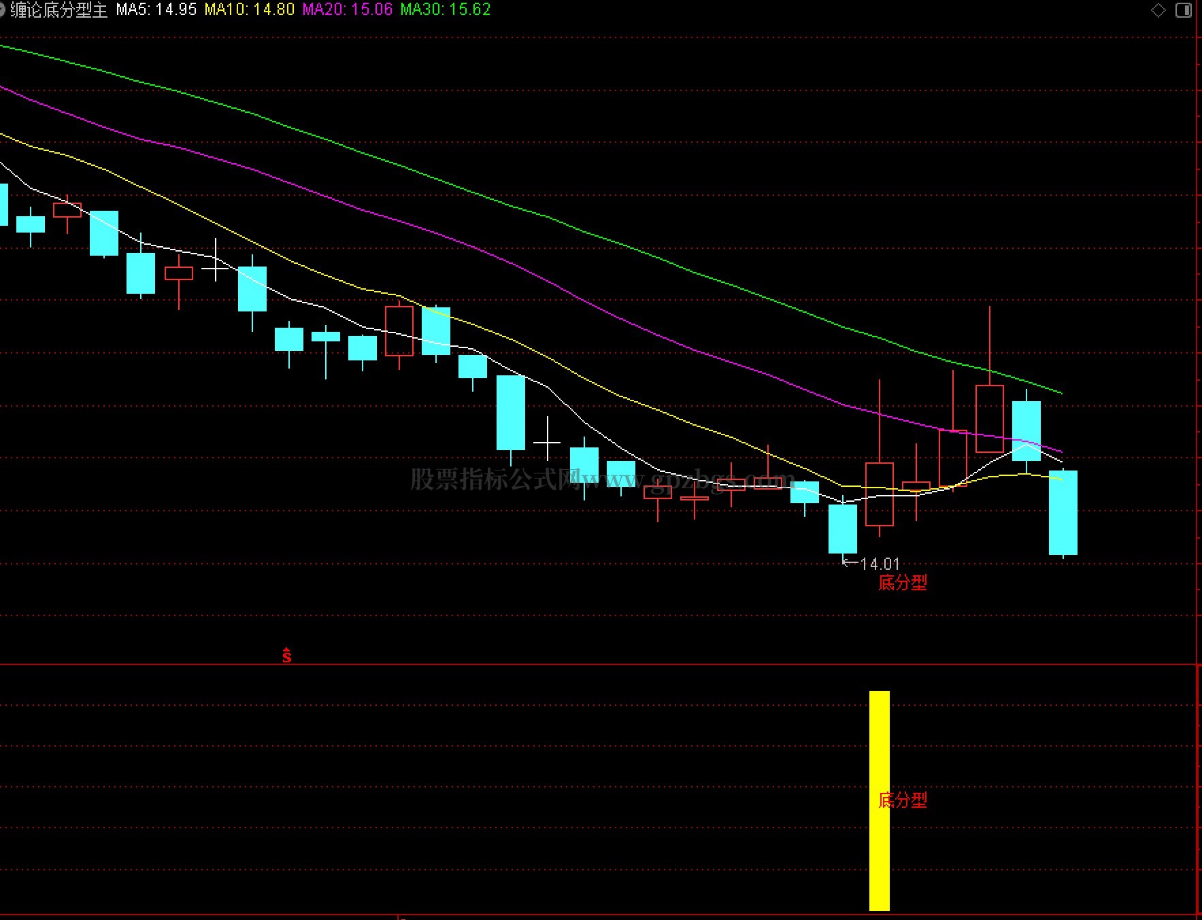This screenshot has height=920, width=1202.
Task: Select the MA10: 14.80 label
Action: pos(250,10)
